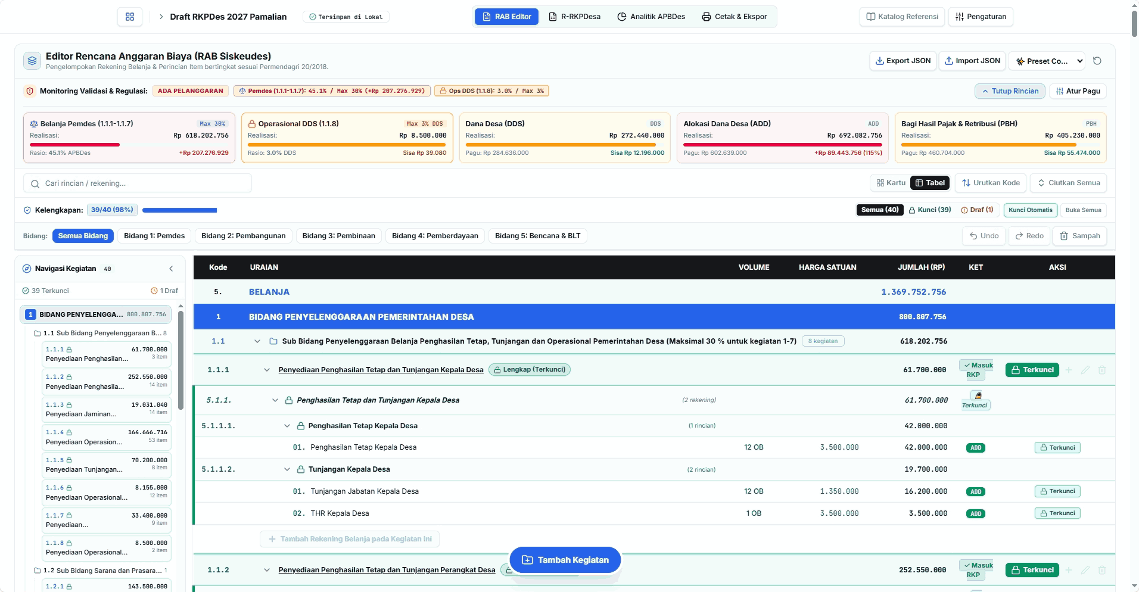Collapse rekening 5.1.1.1. Penghasilan Tetap Kepala Desa

(287, 426)
